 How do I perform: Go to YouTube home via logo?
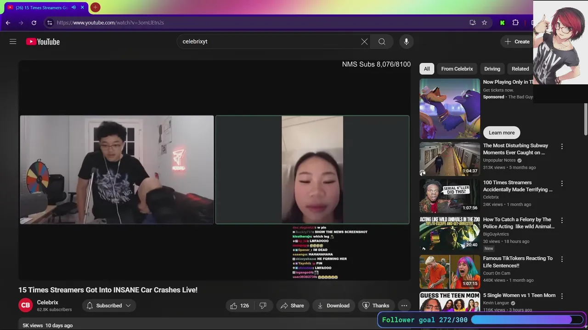(43, 42)
